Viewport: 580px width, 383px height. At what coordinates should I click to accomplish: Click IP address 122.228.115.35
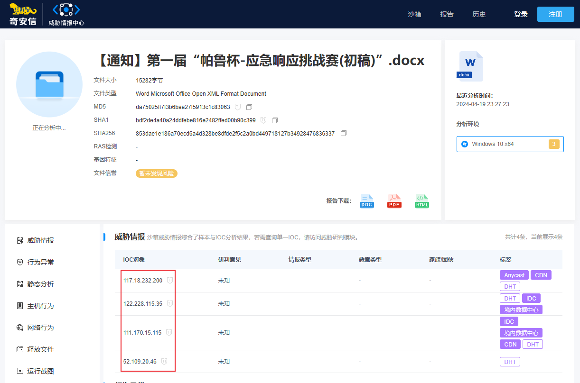pos(143,304)
